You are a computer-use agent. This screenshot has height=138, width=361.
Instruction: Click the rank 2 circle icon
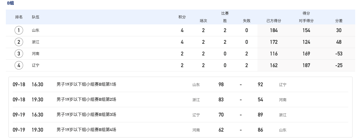tap(19, 42)
